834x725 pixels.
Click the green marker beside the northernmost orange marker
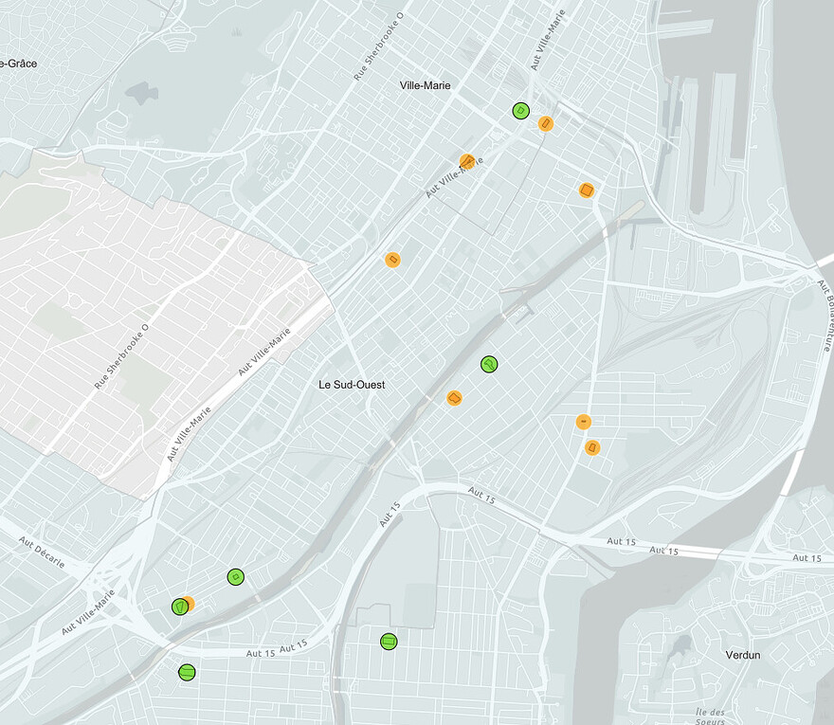click(x=520, y=111)
